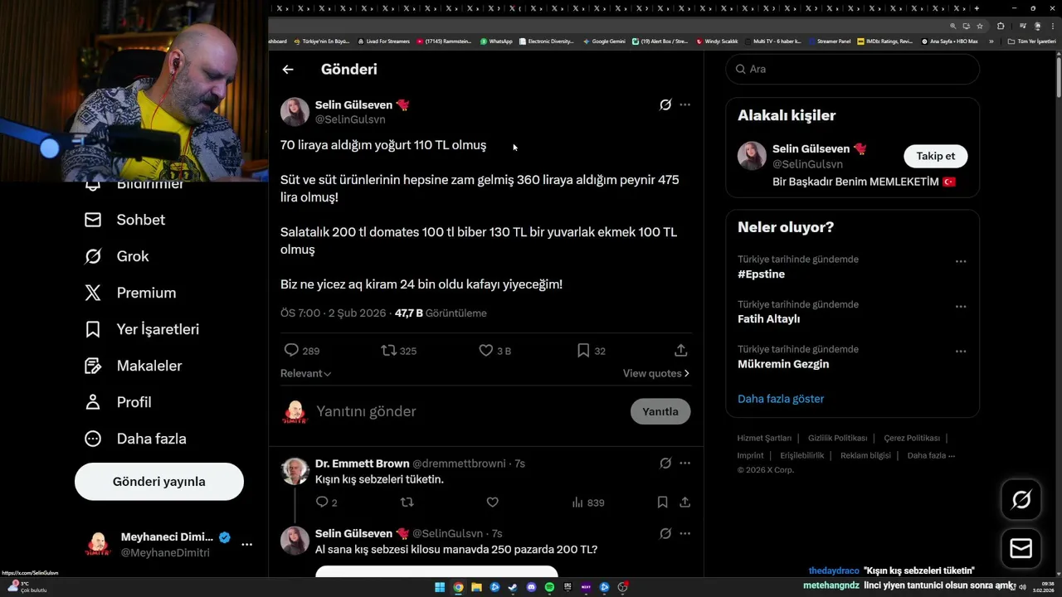Open the three-dot menu on the main post
1062x597 pixels.
(x=684, y=104)
